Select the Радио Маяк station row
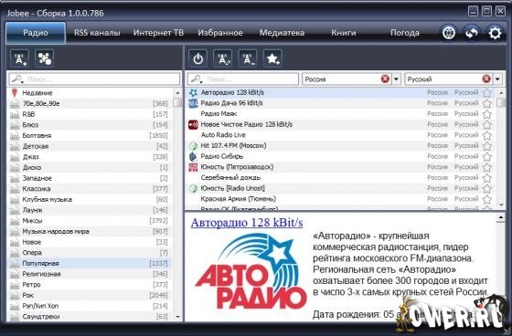The width and height of the screenshot is (512, 336). click(x=339, y=114)
